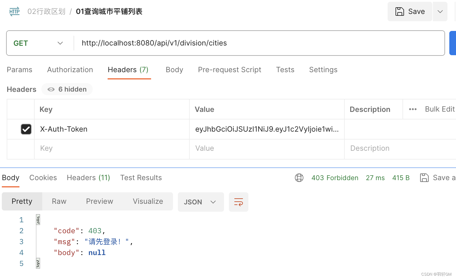Viewport: 456px width, 279px height.
Task: Uncheck the X-Auth-Token header checkbox
Action: coord(26,129)
